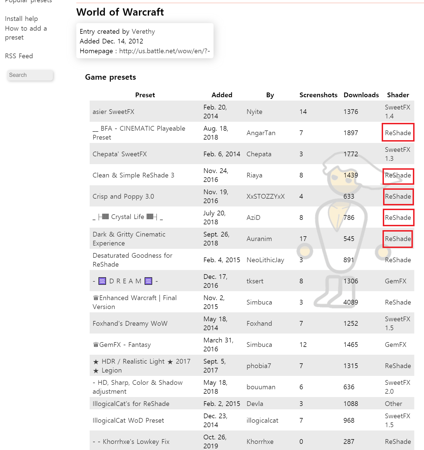Click GemFX shader in D R E A M row

[x=396, y=281]
